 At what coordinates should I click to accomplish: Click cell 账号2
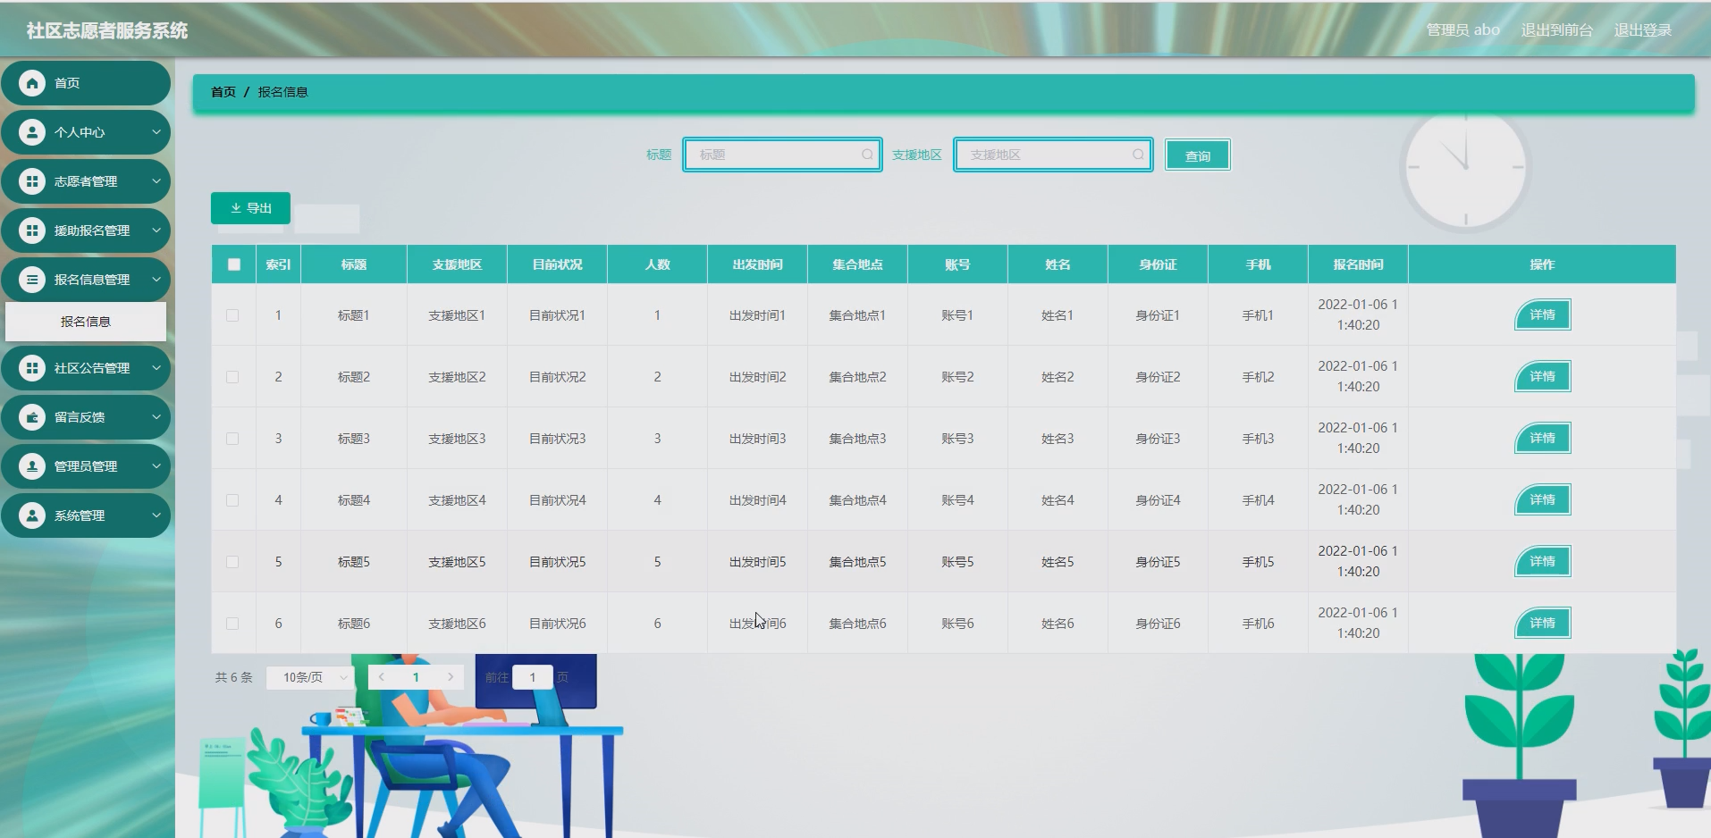pyautogui.click(x=957, y=377)
